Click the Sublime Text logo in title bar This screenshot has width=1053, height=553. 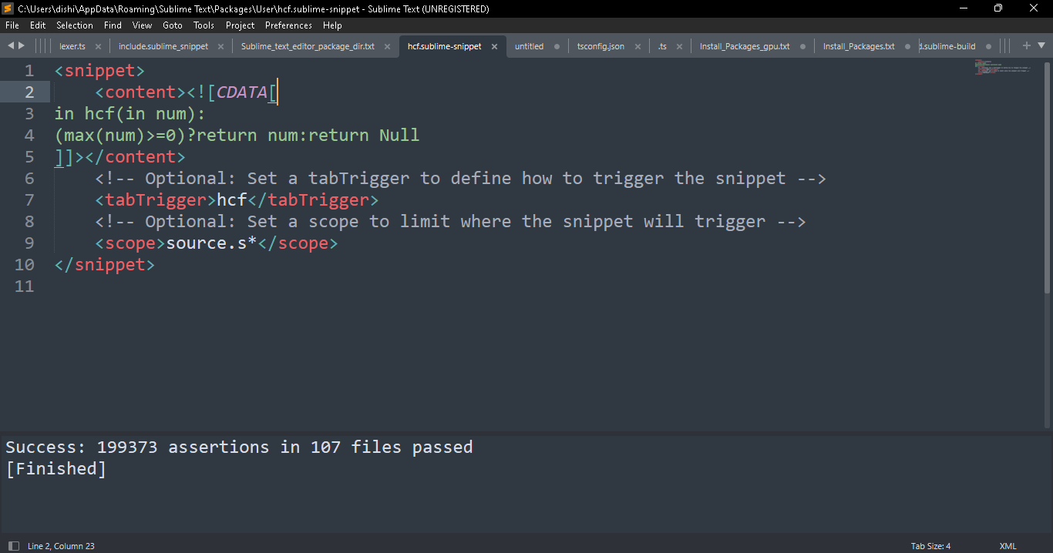tap(8, 8)
